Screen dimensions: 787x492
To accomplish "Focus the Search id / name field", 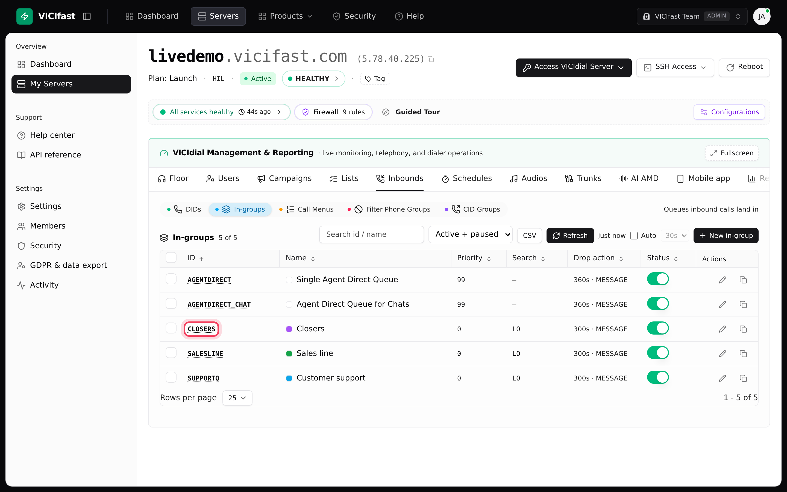I will (371, 234).
